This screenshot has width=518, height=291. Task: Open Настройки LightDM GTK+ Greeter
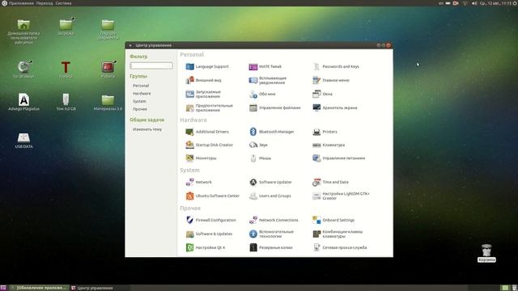tap(341, 196)
